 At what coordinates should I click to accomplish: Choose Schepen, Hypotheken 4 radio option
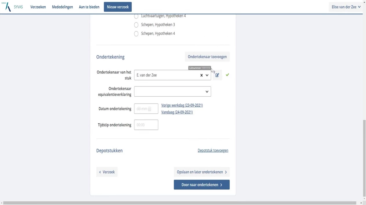(136, 34)
